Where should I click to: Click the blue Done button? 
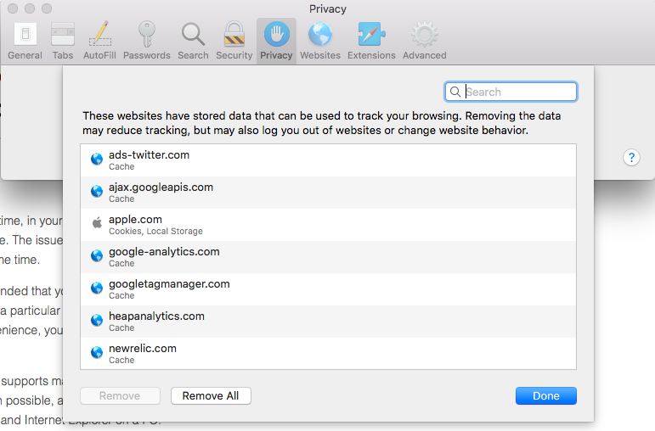point(546,395)
